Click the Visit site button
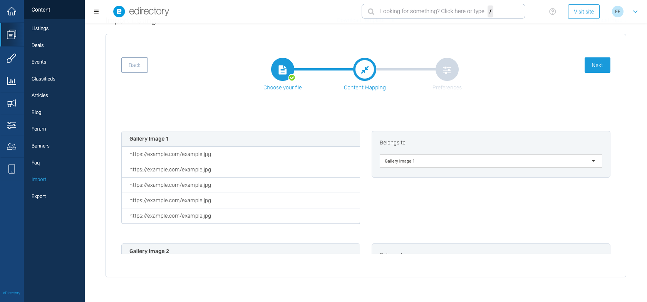 coord(583,12)
